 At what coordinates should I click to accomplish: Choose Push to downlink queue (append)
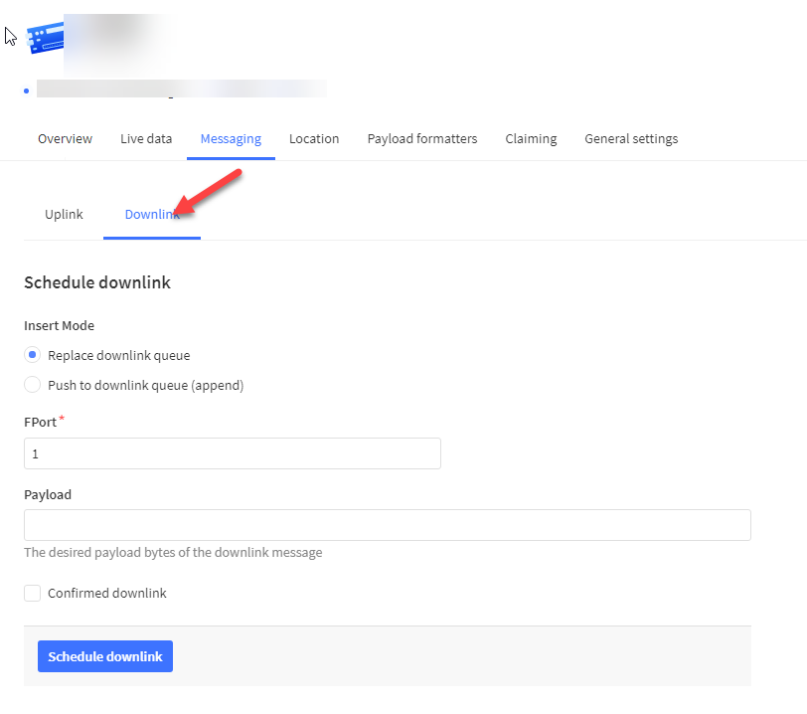point(33,385)
